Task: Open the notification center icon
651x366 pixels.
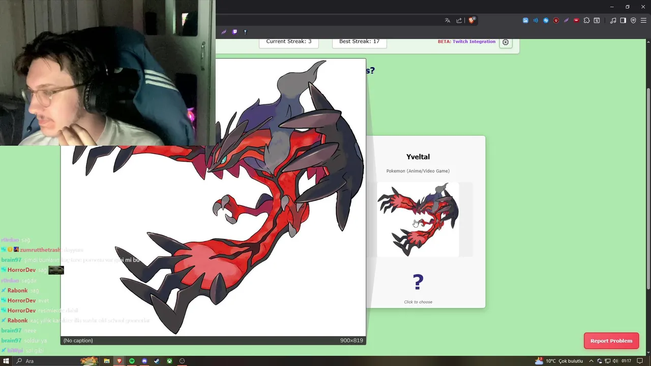Action: coord(640,361)
